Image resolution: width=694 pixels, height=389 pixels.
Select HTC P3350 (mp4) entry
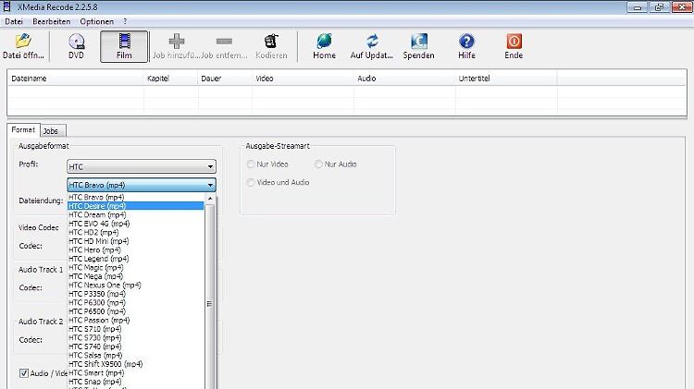[x=135, y=294]
